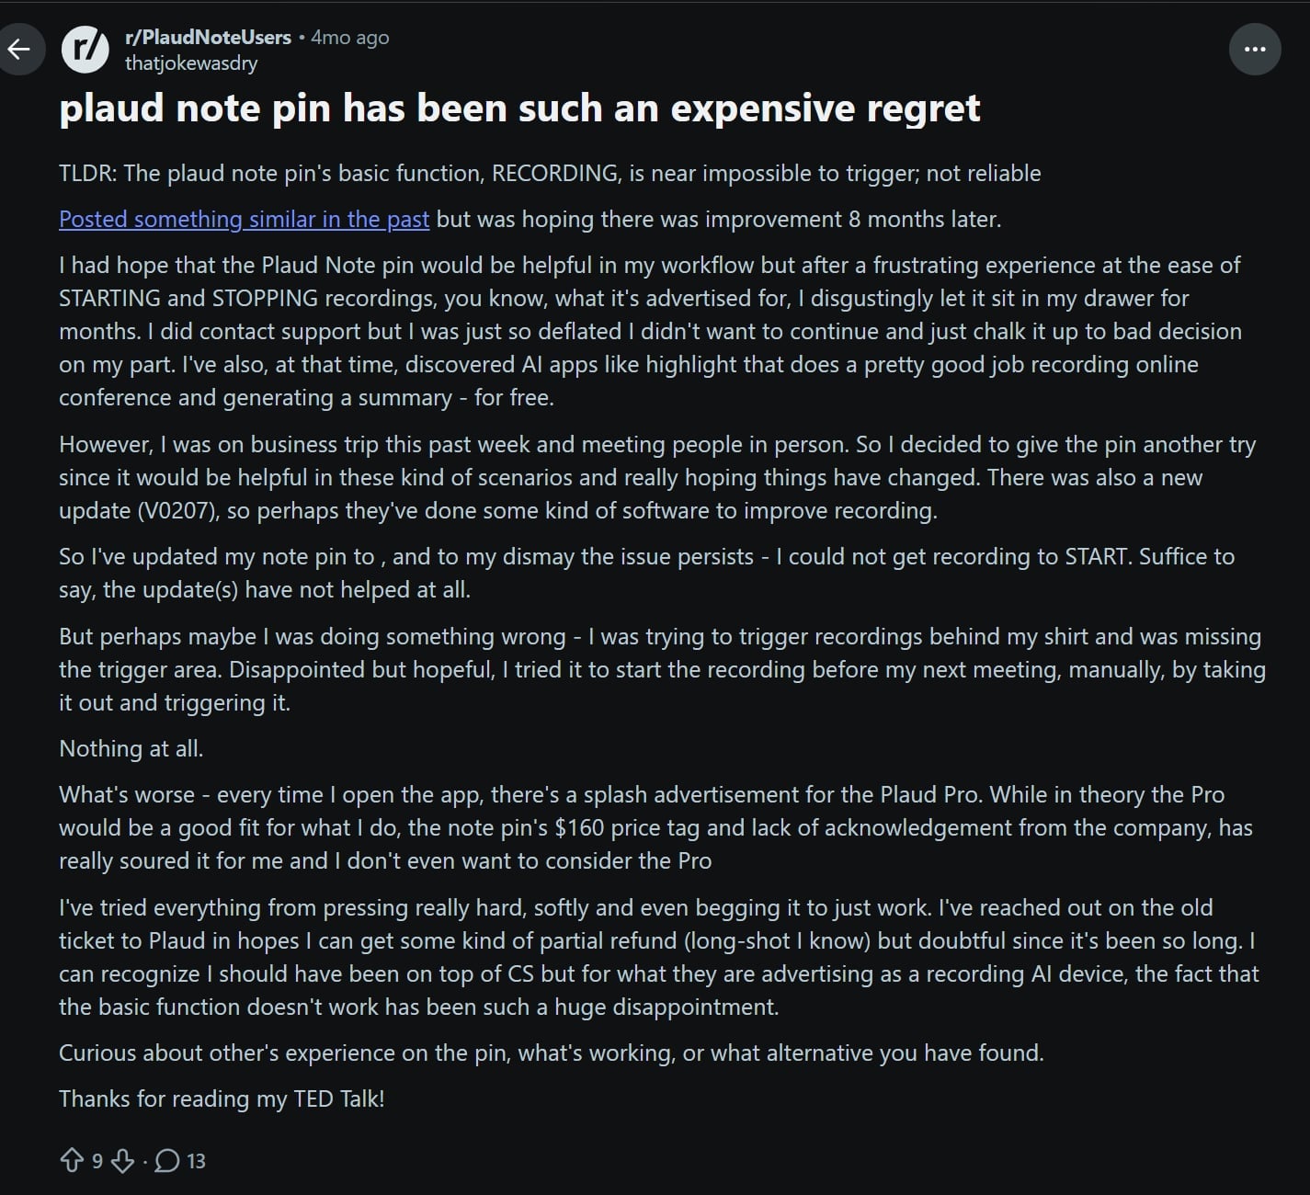
Task: Visit the r/PlaudNoteUsers community link
Action: coord(208,38)
